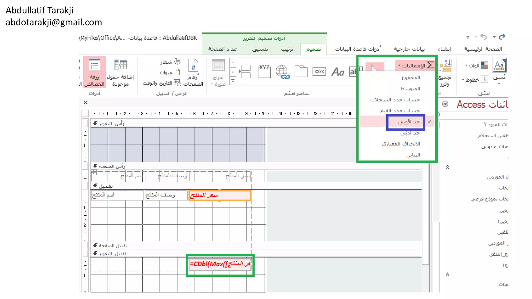Select the tab control folder icon
532x299 pixels.
click(301, 71)
